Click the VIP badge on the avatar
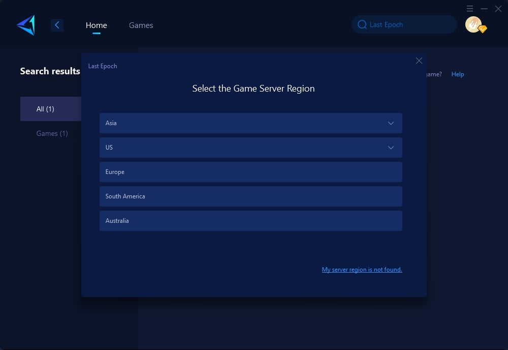508x350 pixels. click(x=483, y=29)
